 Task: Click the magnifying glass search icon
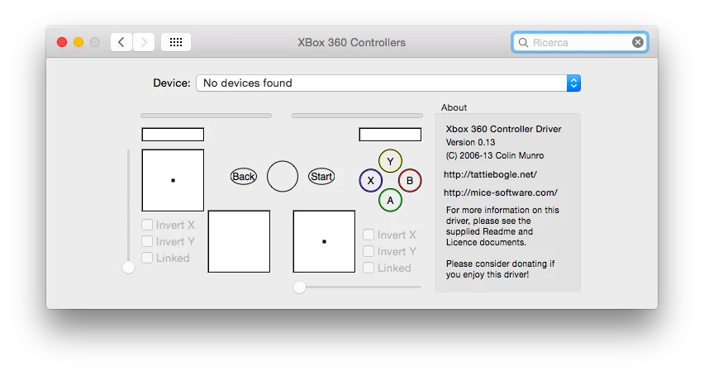pyautogui.click(x=523, y=43)
